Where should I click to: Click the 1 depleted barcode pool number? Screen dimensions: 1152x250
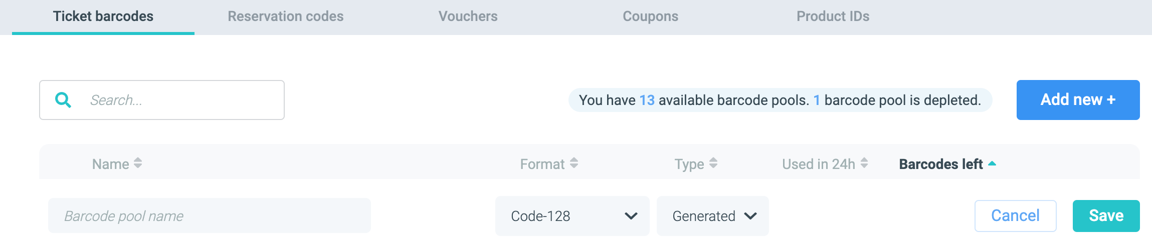pyautogui.click(x=817, y=100)
